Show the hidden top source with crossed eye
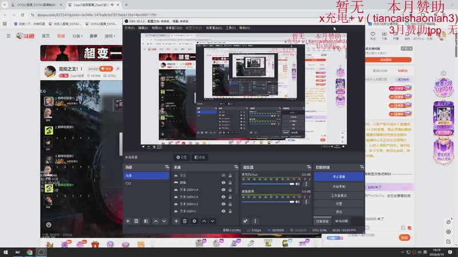Viewport: 458px width, 257px height. [223, 175]
